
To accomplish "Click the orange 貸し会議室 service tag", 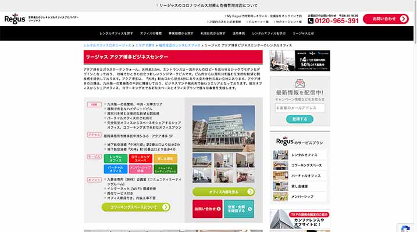I will click(165, 158).
